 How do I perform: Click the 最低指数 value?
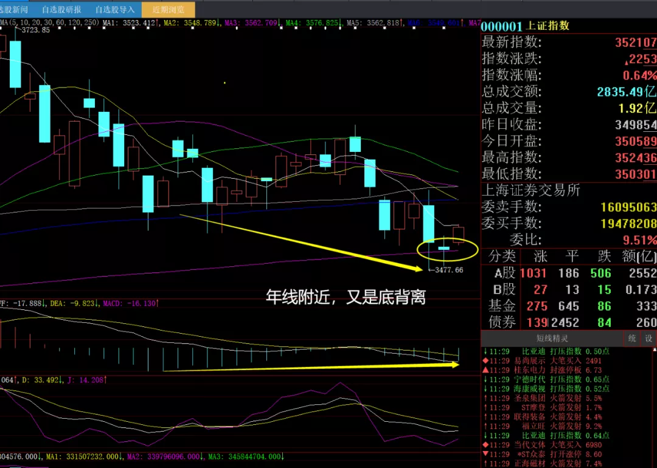pyautogui.click(x=636, y=174)
